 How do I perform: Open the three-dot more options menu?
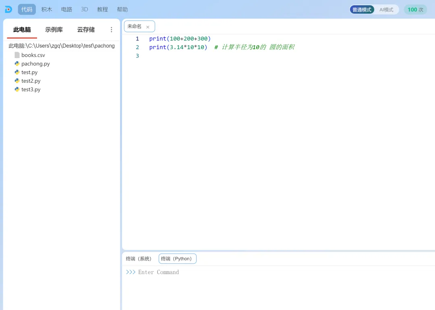pyautogui.click(x=111, y=30)
